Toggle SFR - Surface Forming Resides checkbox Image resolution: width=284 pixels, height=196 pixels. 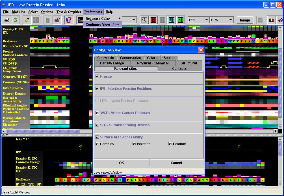coord(97,125)
